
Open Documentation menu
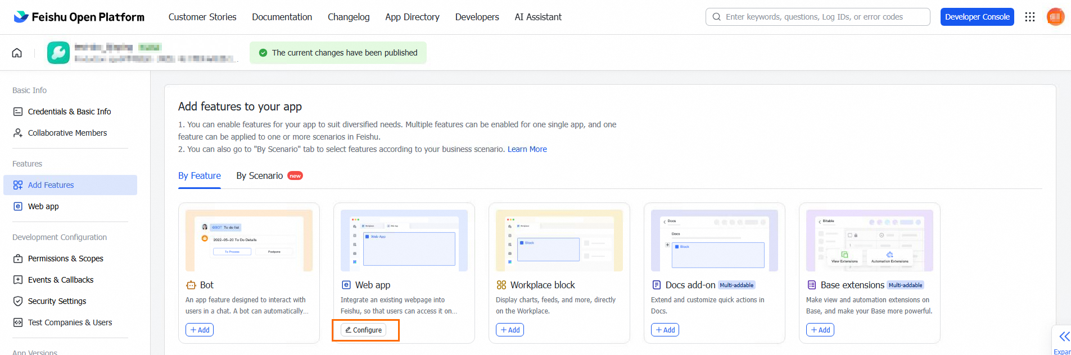click(x=282, y=17)
